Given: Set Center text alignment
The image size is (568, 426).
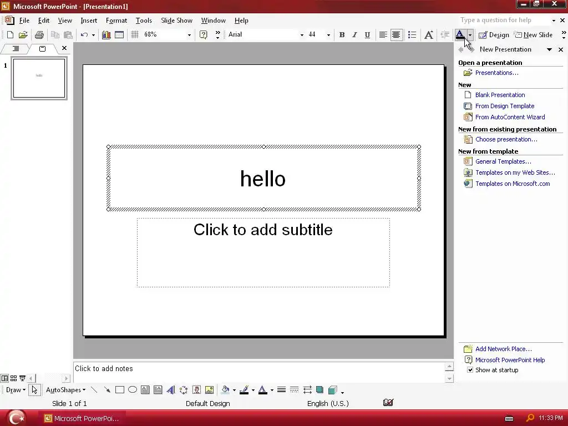Looking at the screenshot, I should click(396, 35).
